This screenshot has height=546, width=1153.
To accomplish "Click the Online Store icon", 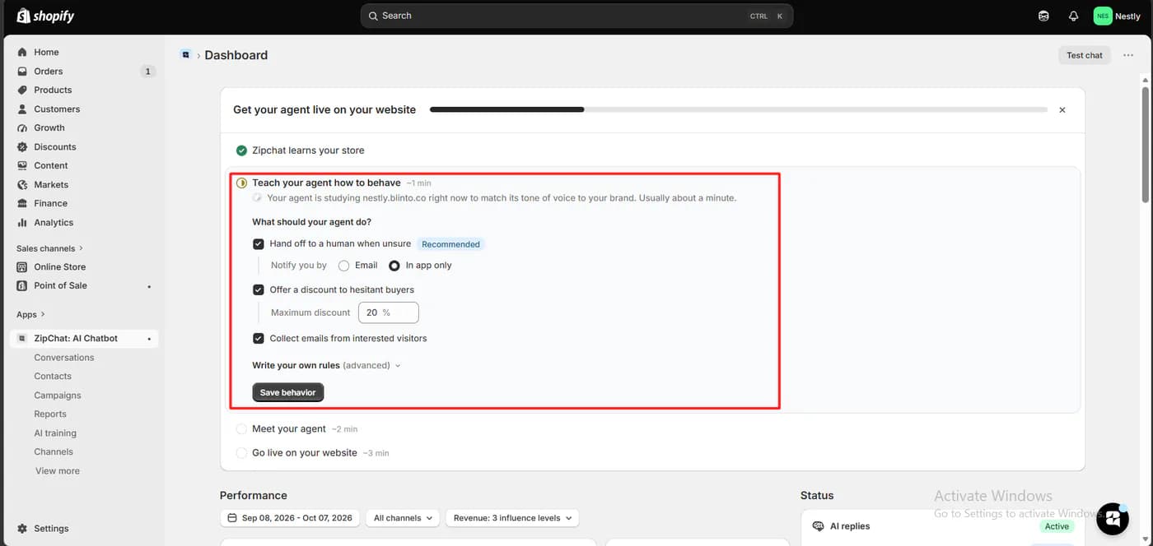I will click(22, 266).
